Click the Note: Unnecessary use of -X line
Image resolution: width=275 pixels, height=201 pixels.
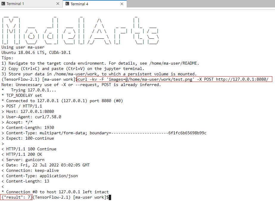click(x=81, y=85)
